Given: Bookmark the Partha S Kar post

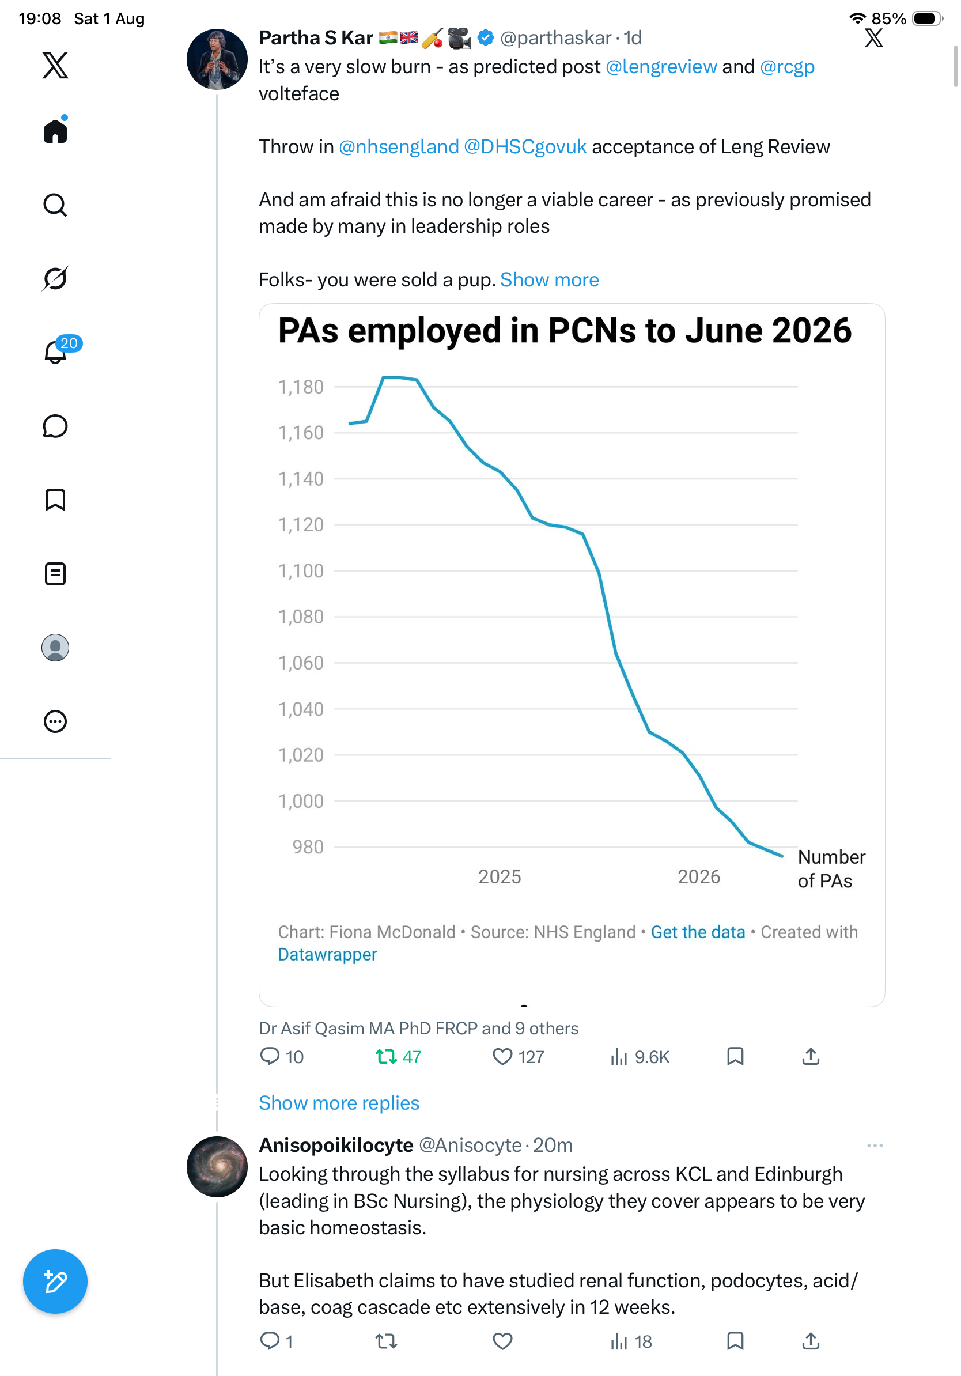Looking at the screenshot, I should click(x=735, y=1056).
